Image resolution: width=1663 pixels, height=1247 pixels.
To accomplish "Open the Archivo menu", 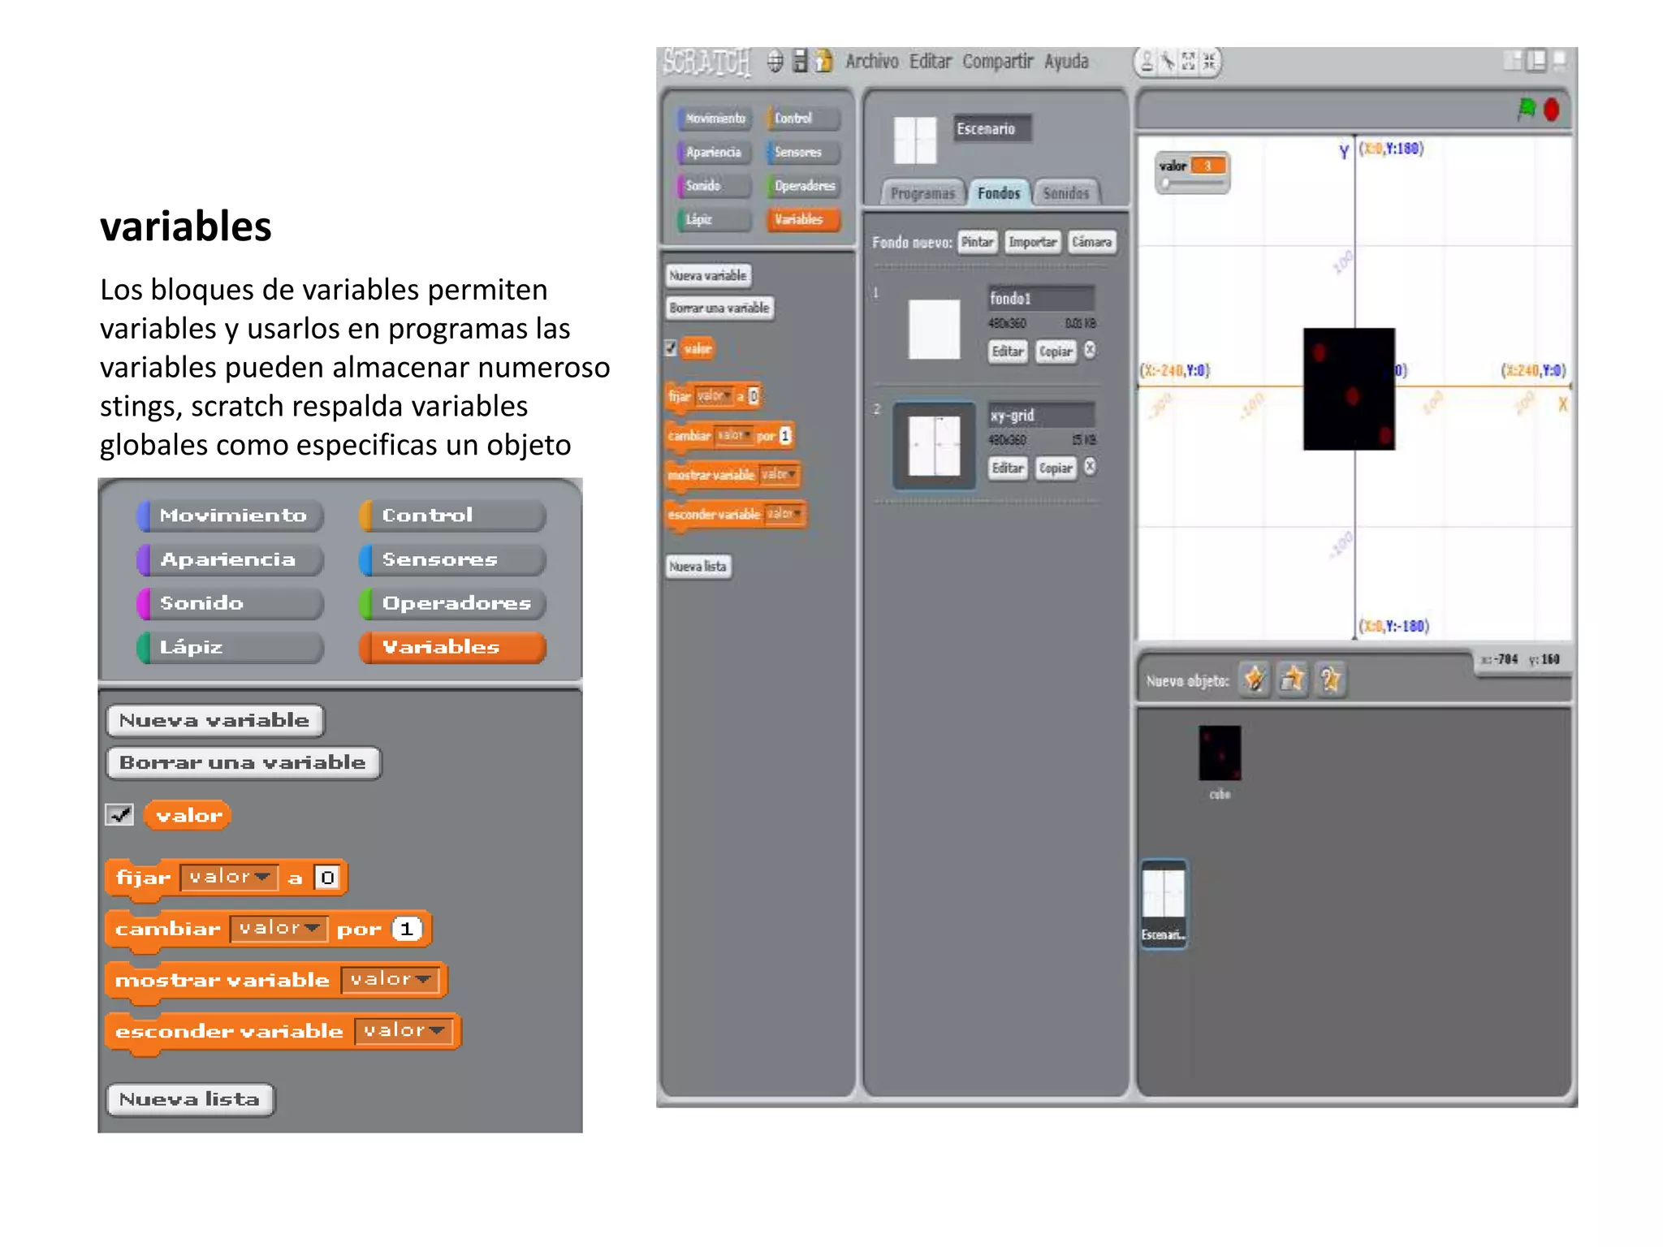I will click(x=871, y=62).
